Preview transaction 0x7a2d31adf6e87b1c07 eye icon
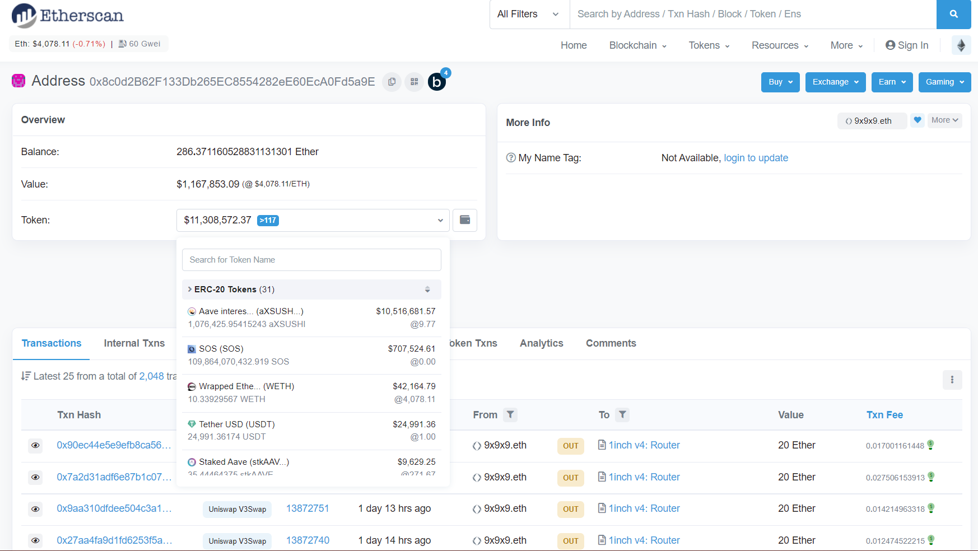The image size is (978, 551). coord(35,477)
